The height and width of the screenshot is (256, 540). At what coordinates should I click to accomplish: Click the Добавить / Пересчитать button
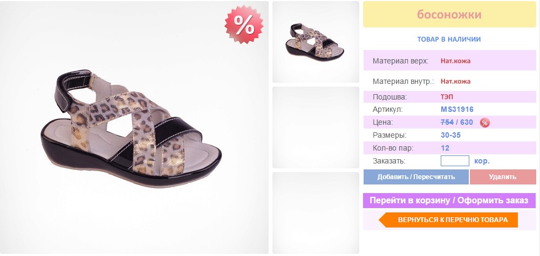click(x=416, y=177)
